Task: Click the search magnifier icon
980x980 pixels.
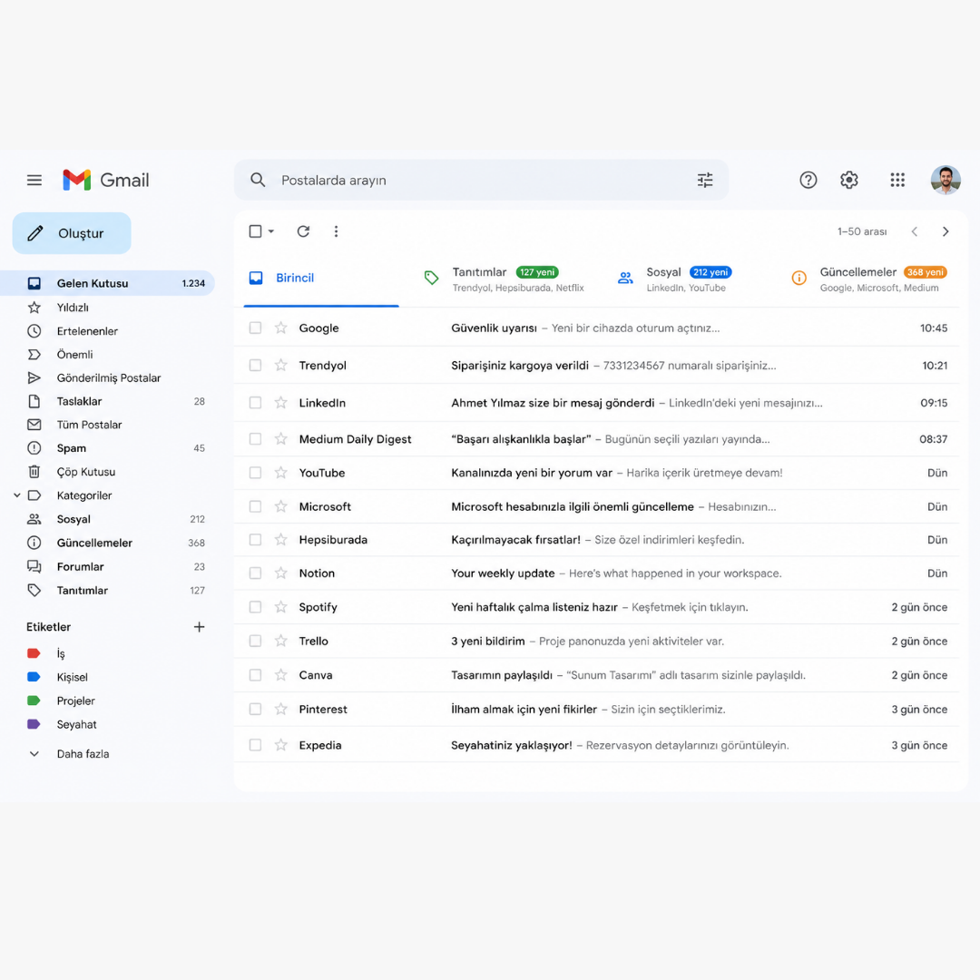Action: [258, 180]
